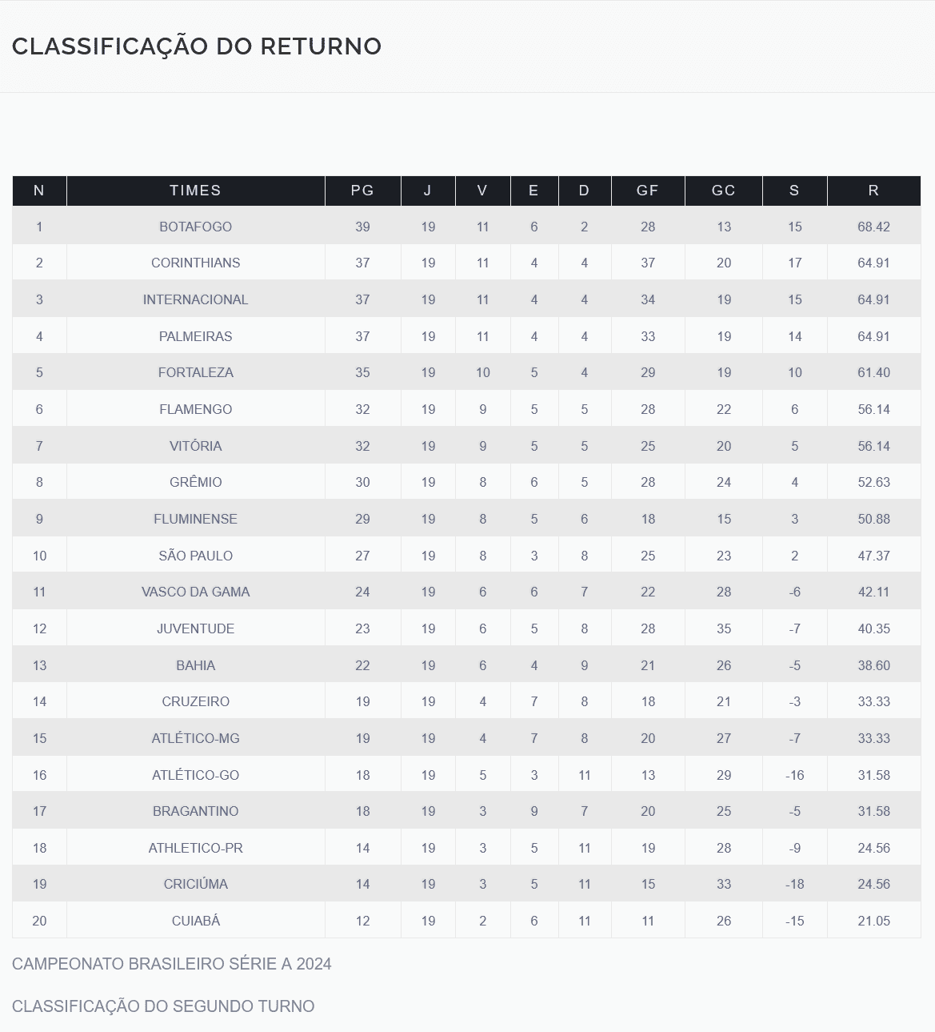935x1032 pixels.
Task: Click the Classificação do Segundo Turno caption
Action: click(163, 1006)
